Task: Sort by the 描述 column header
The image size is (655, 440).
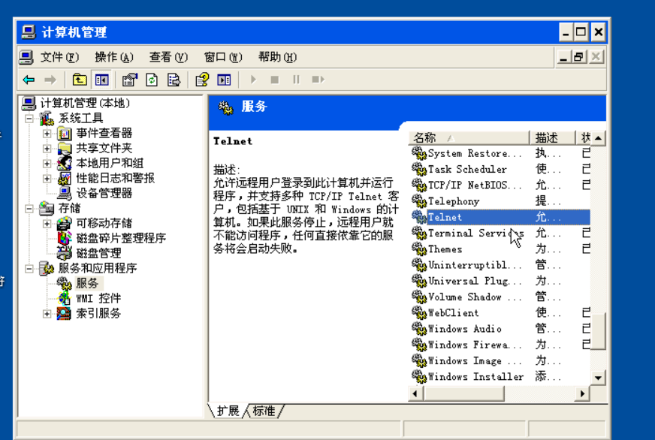Action: [553, 137]
